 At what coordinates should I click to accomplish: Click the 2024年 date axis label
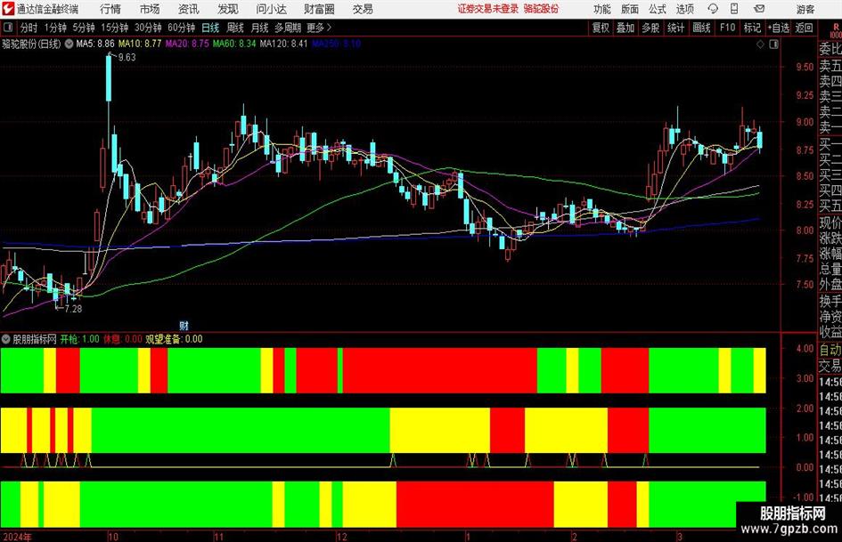click(x=17, y=537)
